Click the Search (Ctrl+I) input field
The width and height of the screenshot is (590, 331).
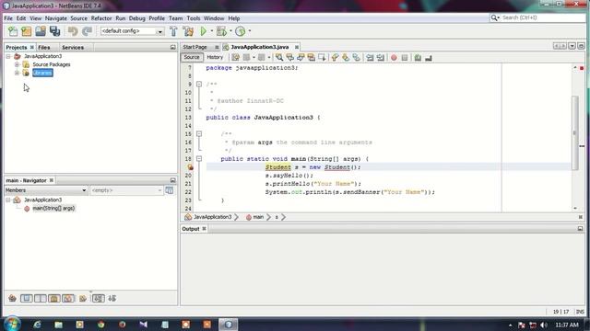543,17
